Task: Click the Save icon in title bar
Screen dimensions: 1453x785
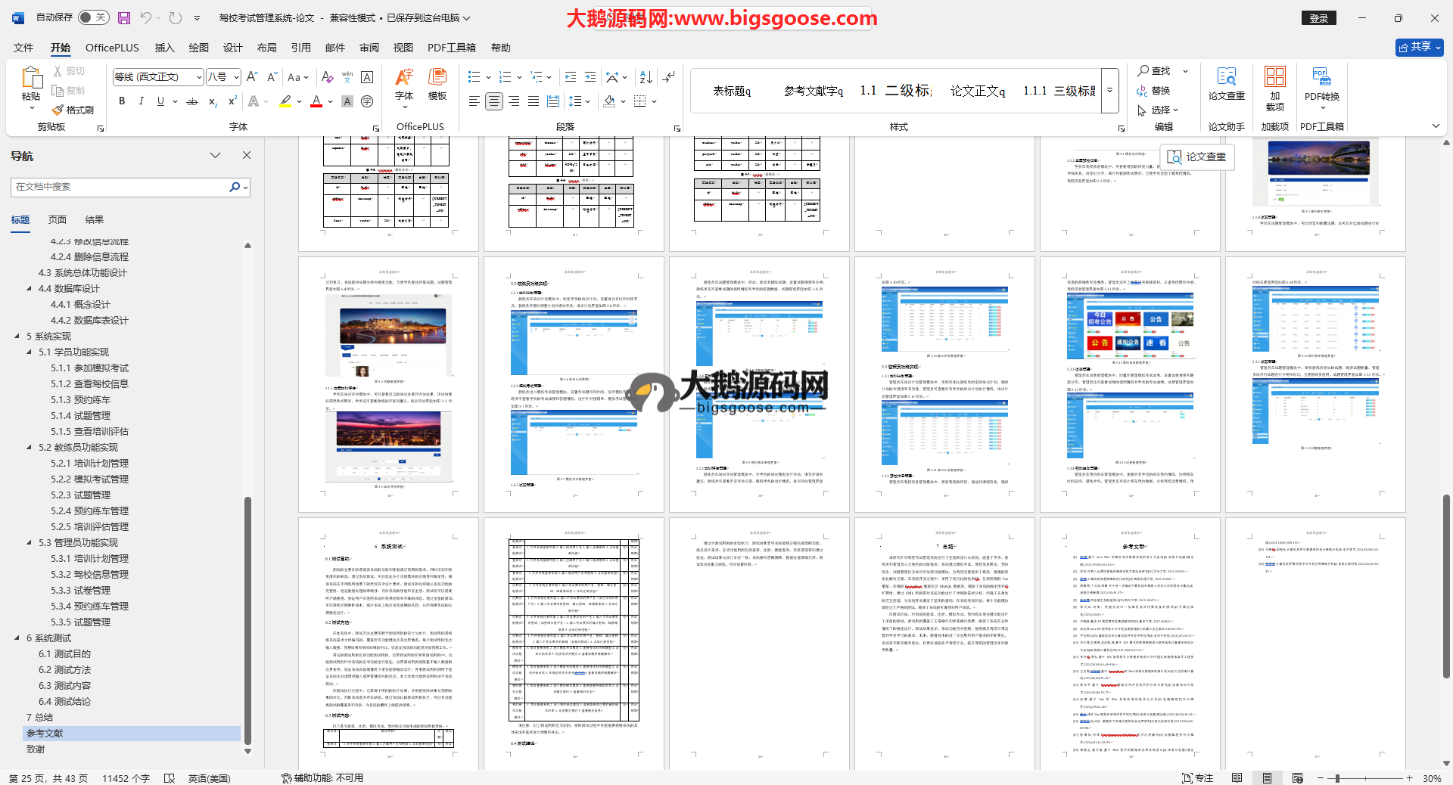Action: tap(124, 18)
